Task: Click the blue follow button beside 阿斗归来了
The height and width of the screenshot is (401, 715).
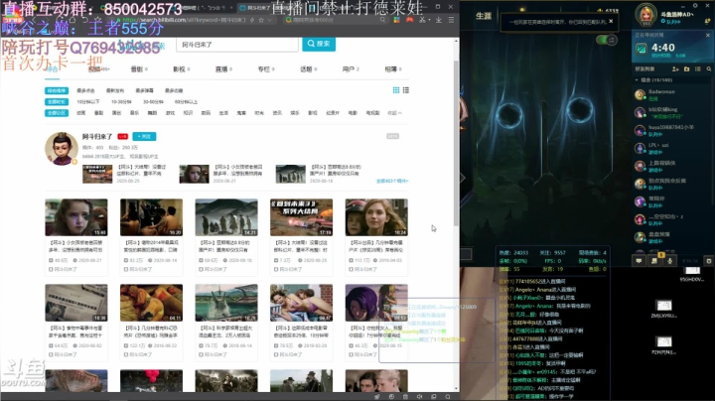Action: tap(144, 136)
